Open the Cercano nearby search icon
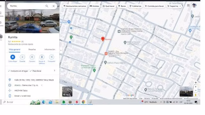 [x=32, y=57]
